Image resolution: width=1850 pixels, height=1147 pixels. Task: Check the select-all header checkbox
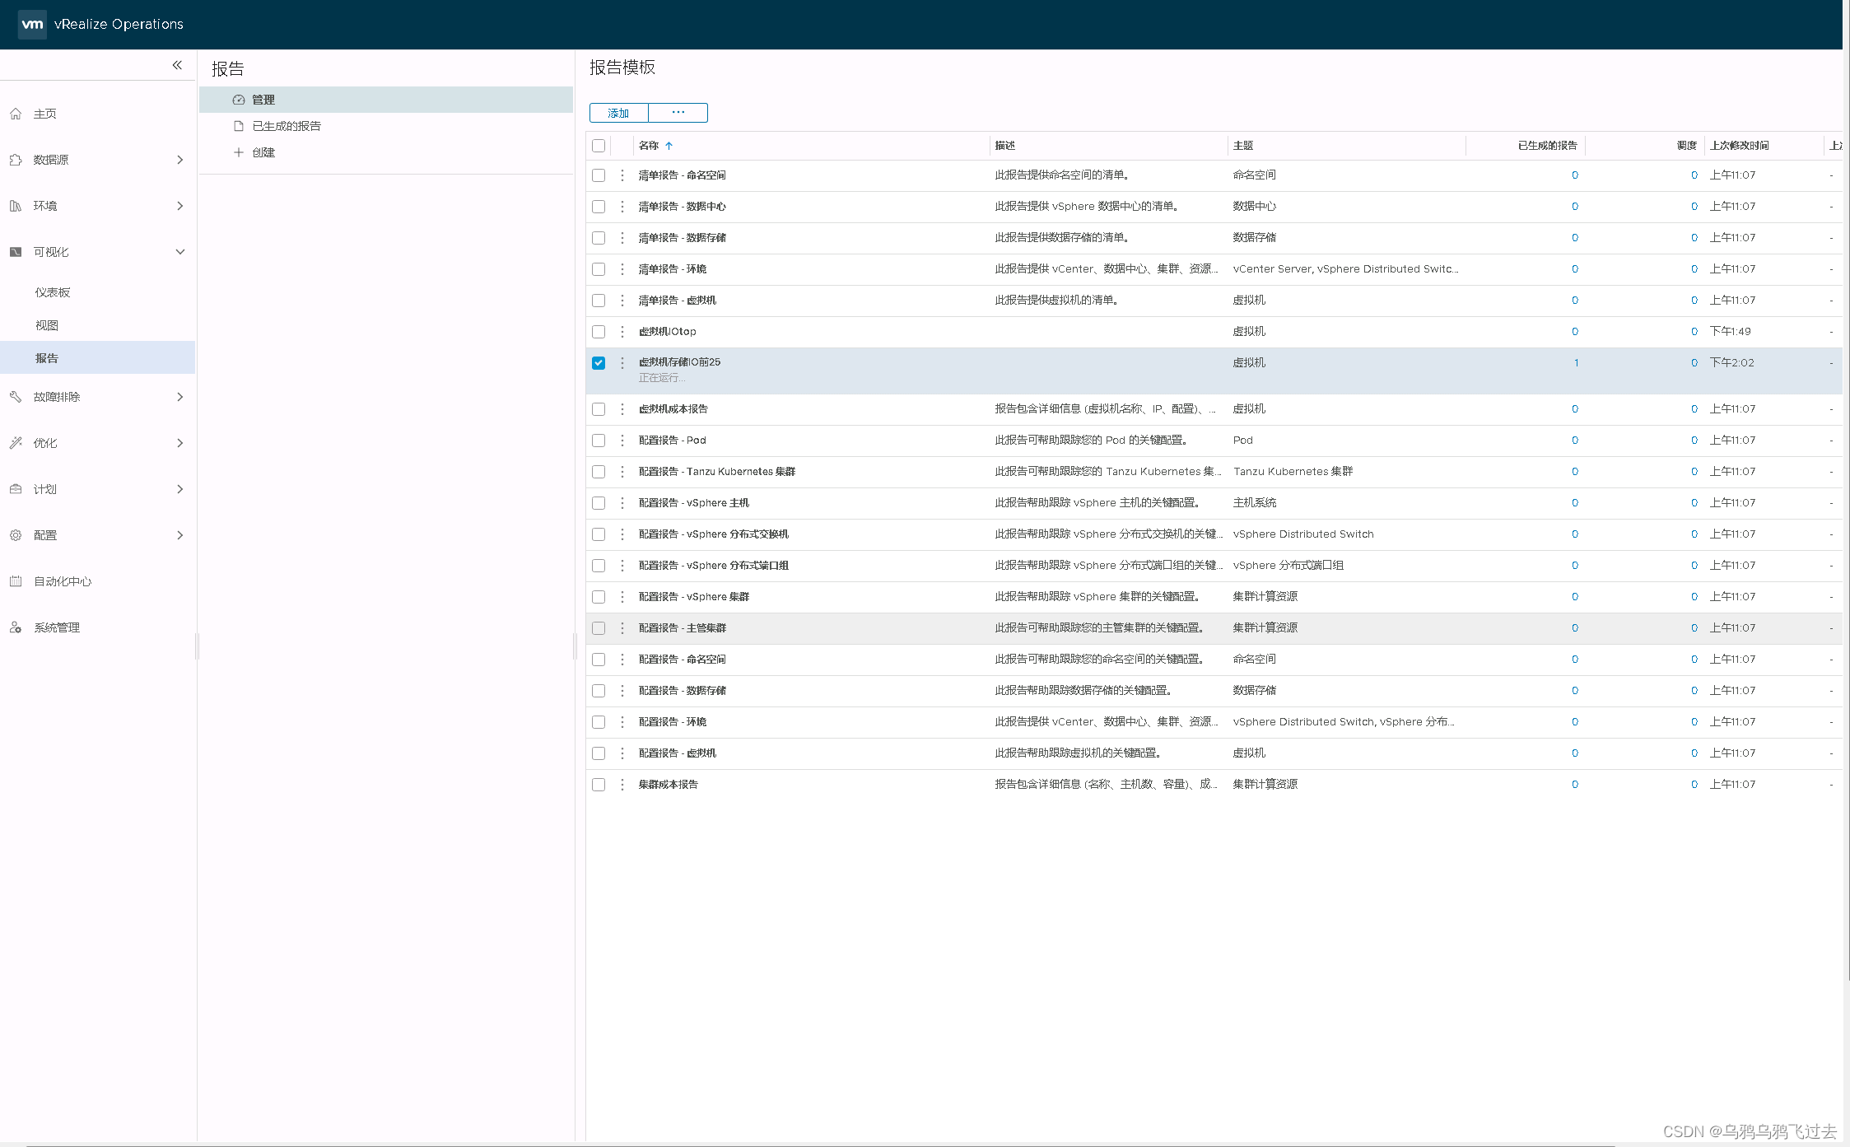[x=599, y=146]
